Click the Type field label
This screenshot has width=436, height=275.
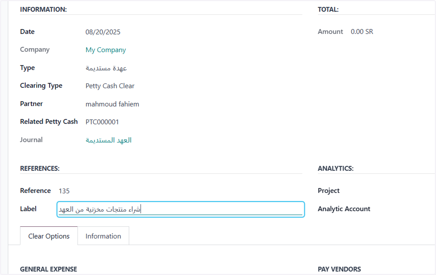pos(27,68)
